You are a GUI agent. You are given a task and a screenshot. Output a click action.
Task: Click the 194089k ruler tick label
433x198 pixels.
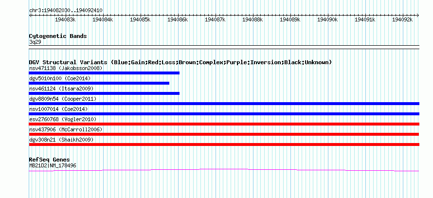tap(290, 19)
